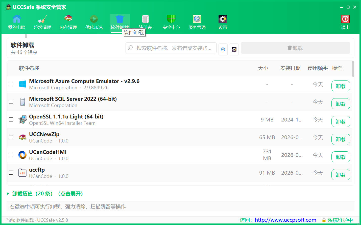The width and height of the screenshot is (361, 225).
Task: Click the '65 MB' size of UCCNewZip
Action: point(267,137)
